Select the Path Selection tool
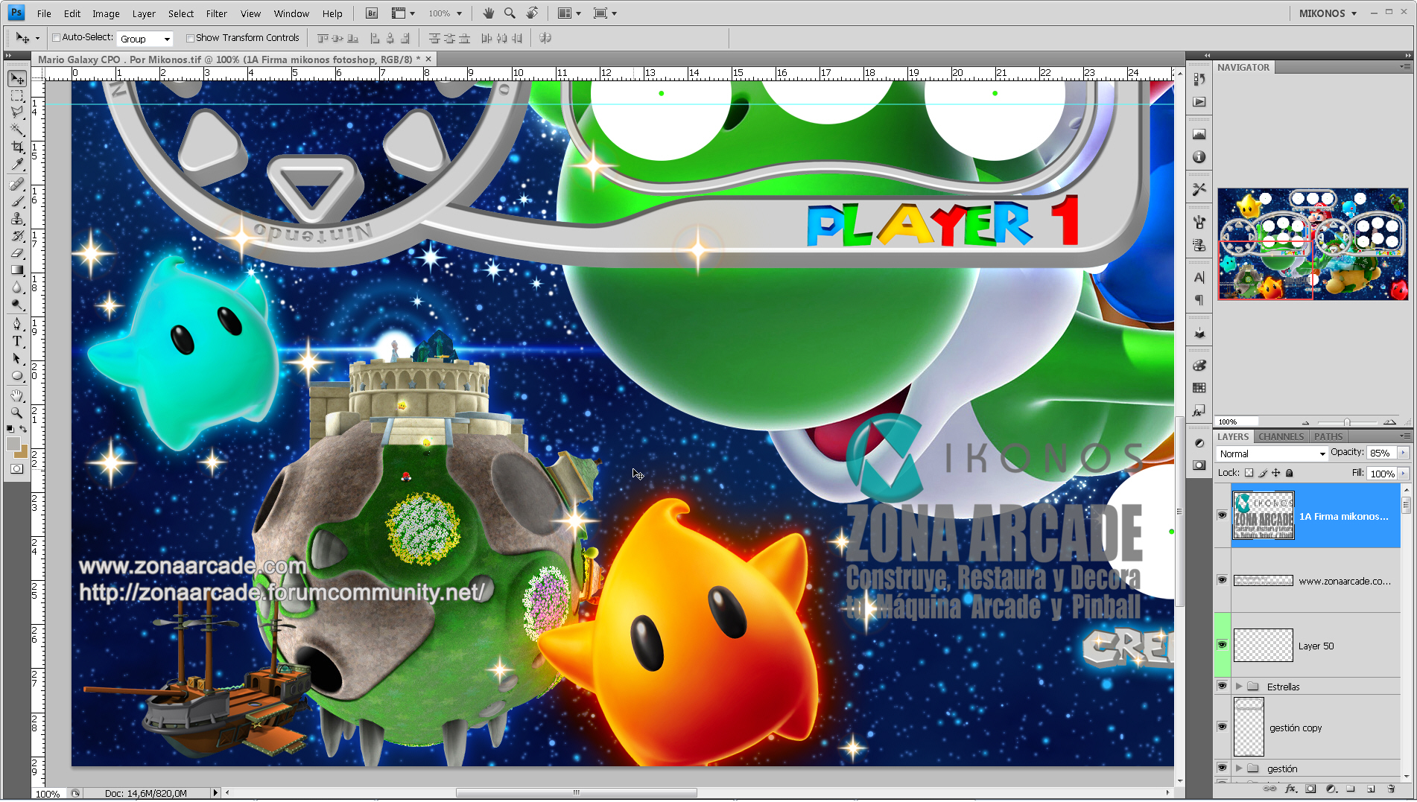1417x802 pixels. point(17,358)
